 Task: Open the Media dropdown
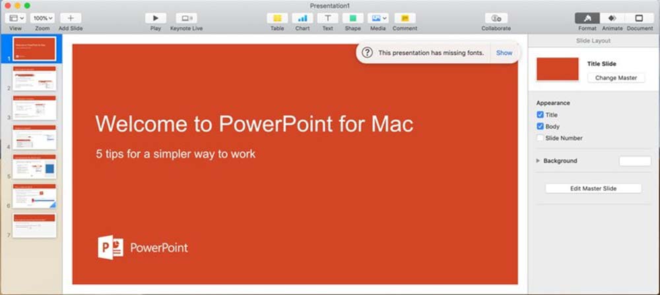click(378, 18)
